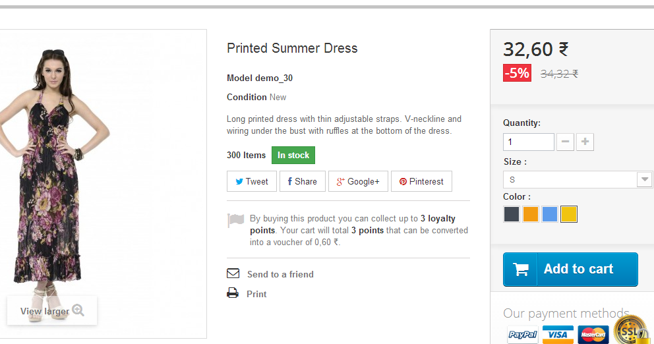
Task: Open the Size dropdown
Action: tap(578, 180)
